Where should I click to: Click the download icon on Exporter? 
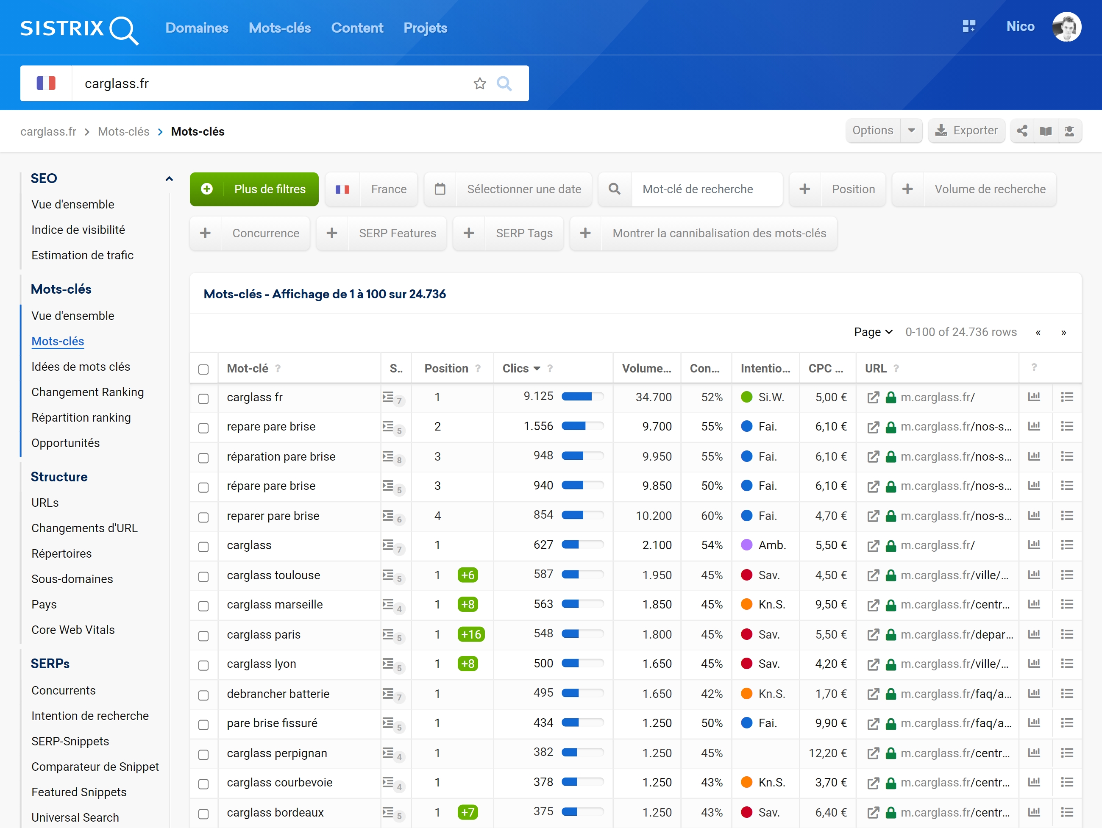pos(941,131)
